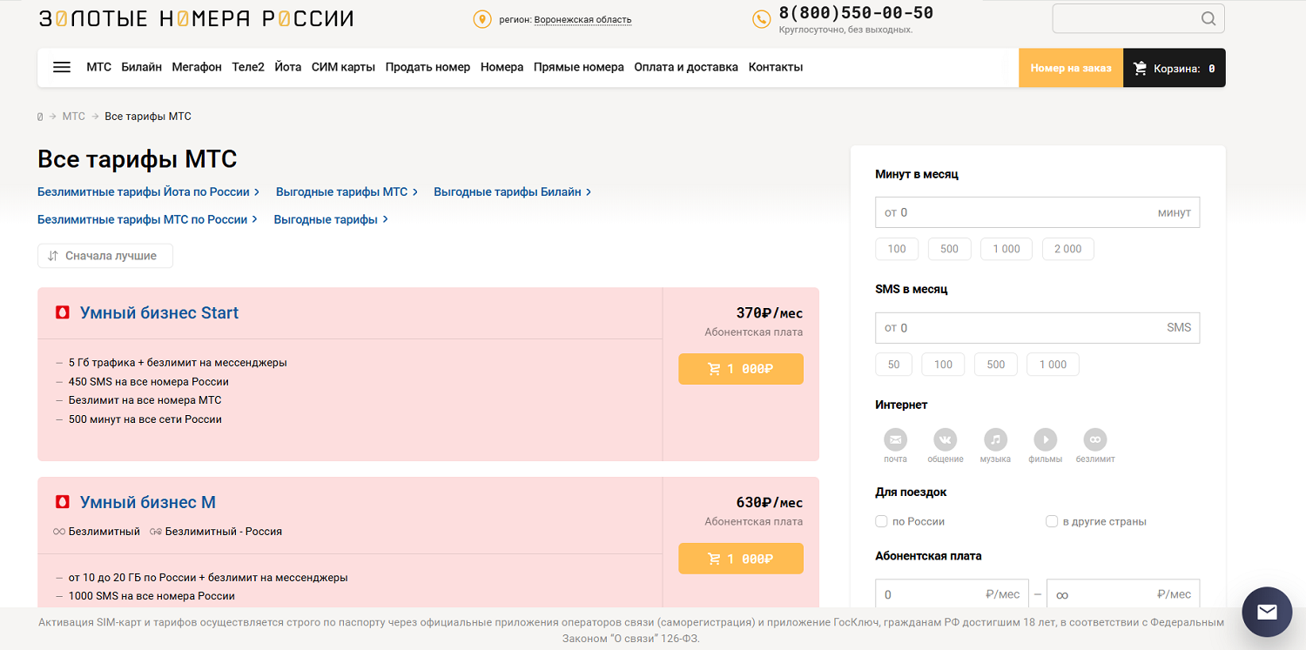Select the почта internet filter icon
Screen dimensions: 1306x650
coord(895,439)
